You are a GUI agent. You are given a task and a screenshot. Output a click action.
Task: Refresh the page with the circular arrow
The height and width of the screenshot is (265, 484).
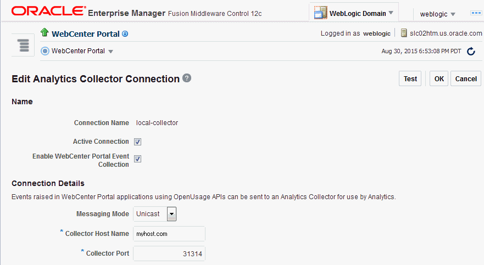pos(471,51)
